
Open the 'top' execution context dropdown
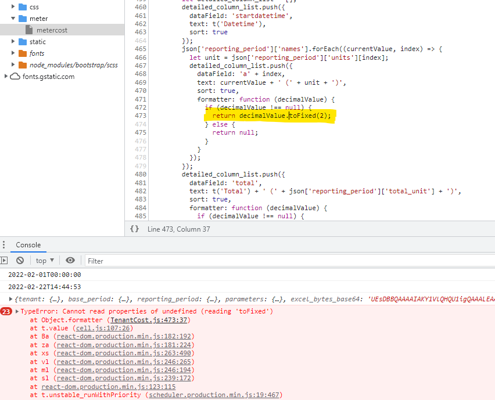pyautogui.click(x=44, y=260)
